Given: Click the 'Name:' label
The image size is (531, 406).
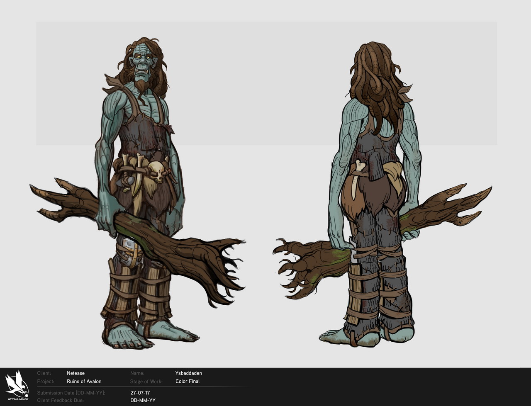Looking at the screenshot, I should pyautogui.click(x=137, y=373).
